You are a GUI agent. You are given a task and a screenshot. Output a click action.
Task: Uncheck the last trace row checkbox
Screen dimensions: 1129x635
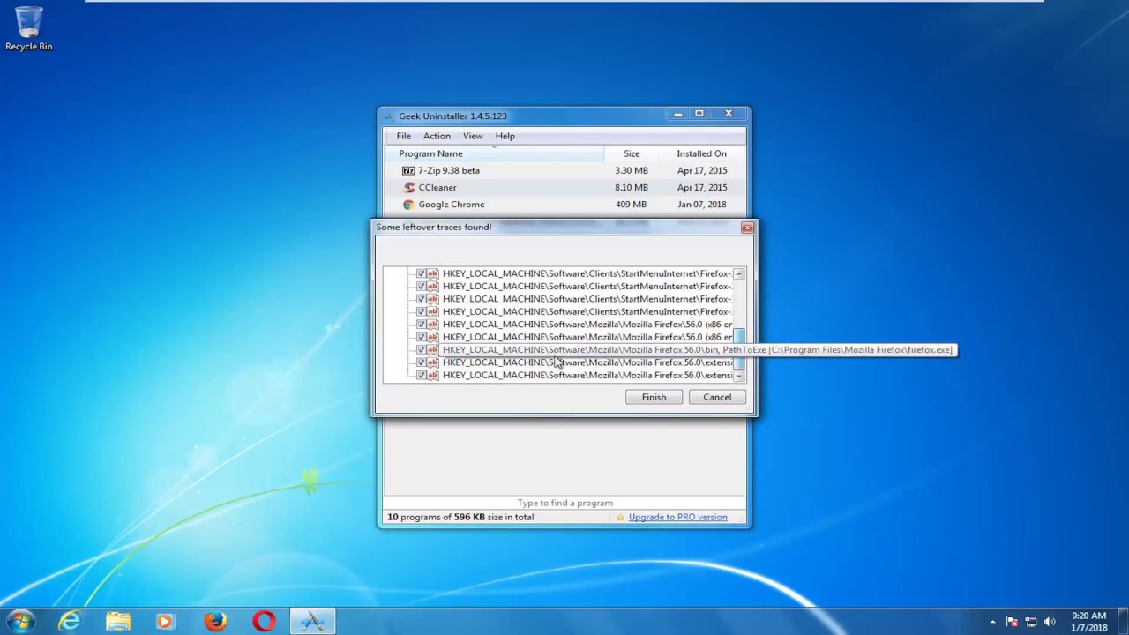(421, 375)
